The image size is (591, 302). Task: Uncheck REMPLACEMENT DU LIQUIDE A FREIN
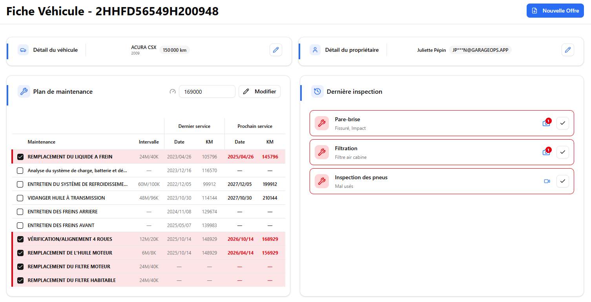20,157
